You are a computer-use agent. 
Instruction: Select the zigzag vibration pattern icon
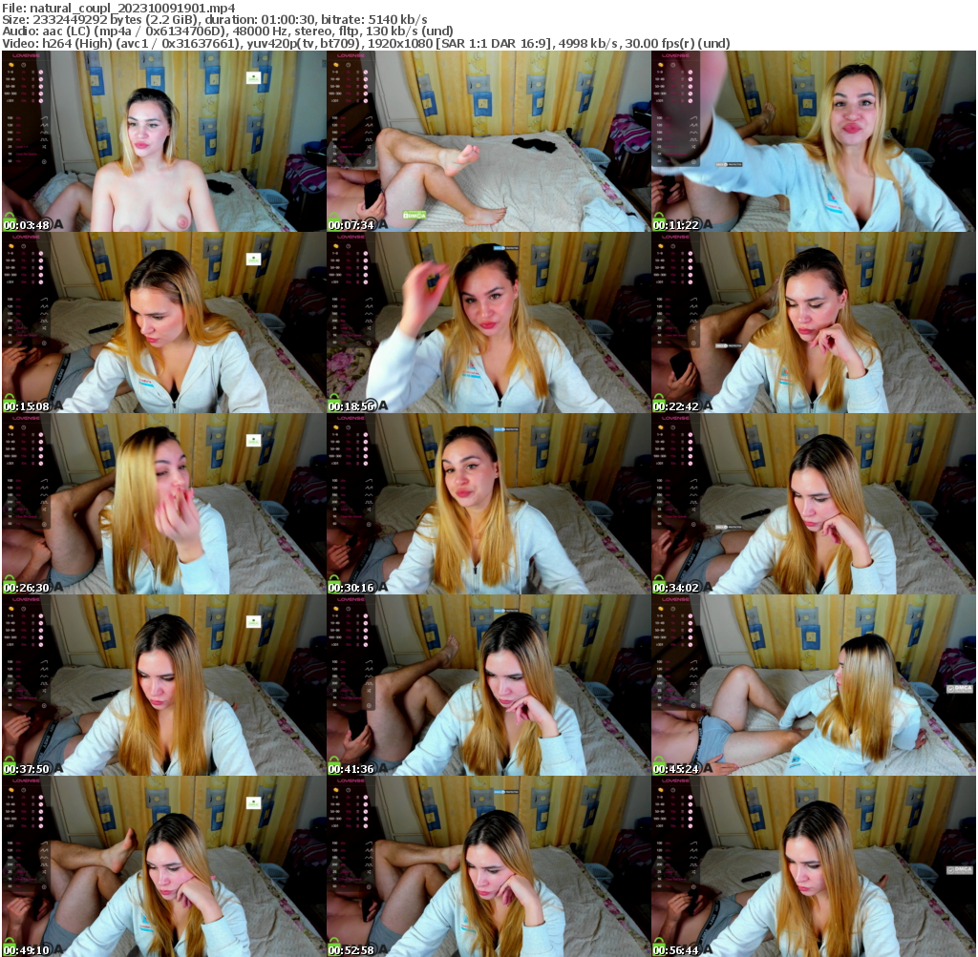tap(44, 124)
